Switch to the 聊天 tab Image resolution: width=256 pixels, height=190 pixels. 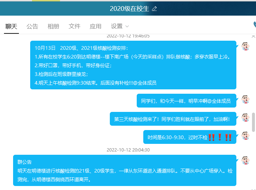11,26
